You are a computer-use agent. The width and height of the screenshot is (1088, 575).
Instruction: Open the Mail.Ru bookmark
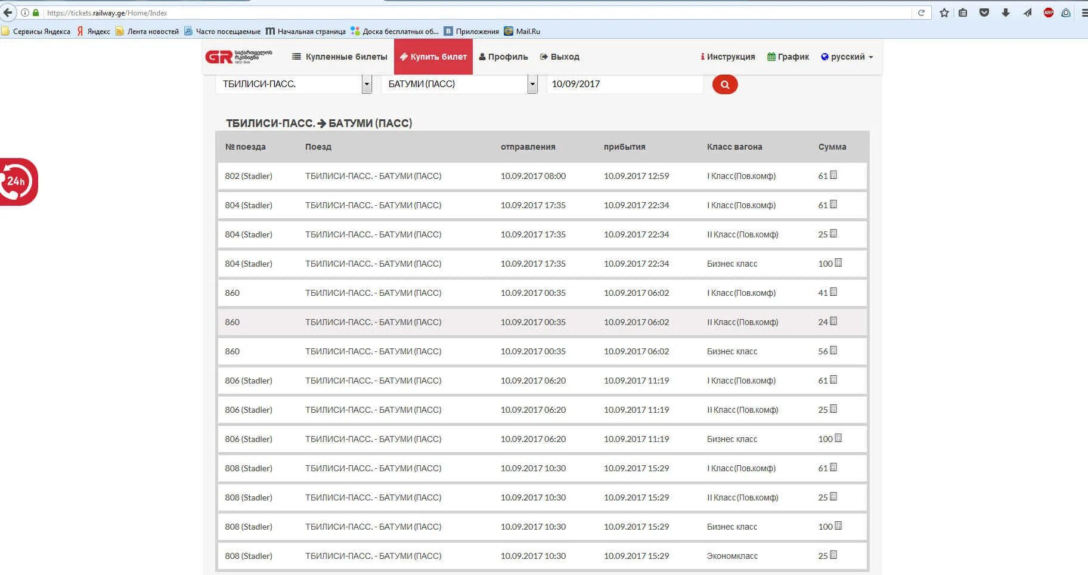(522, 31)
